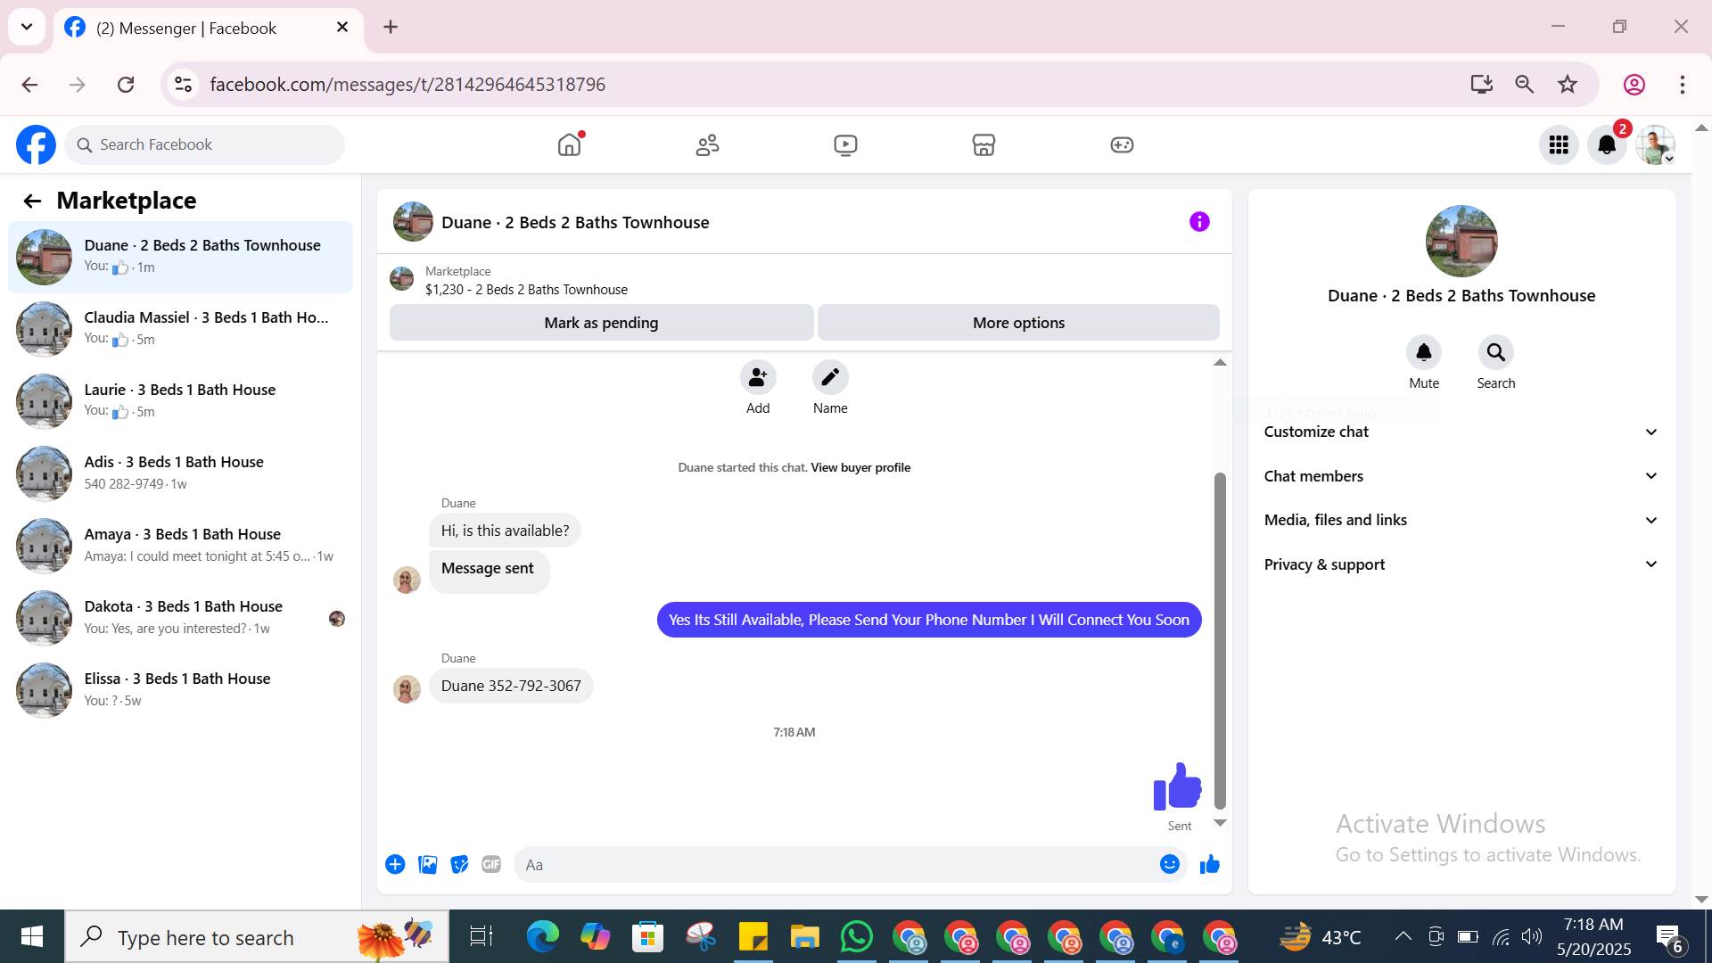The width and height of the screenshot is (1712, 963).
Task: Expand Customize chat section
Action: coord(1461,432)
